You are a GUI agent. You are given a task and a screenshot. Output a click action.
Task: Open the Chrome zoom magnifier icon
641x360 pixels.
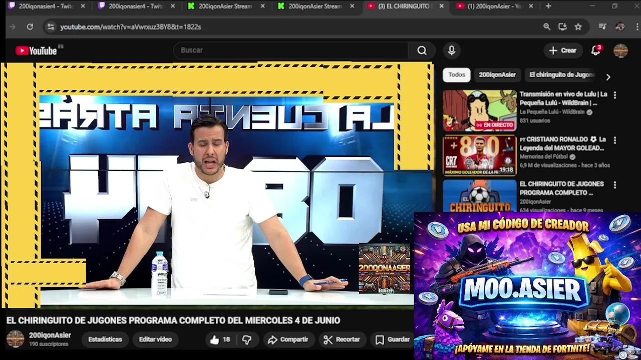click(x=547, y=27)
